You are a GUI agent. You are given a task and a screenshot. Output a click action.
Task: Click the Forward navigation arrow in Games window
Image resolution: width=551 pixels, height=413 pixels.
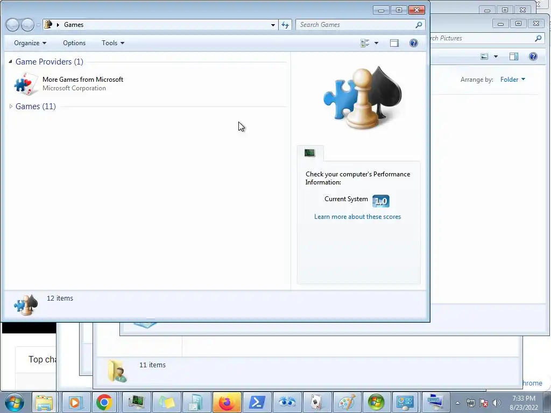point(28,25)
